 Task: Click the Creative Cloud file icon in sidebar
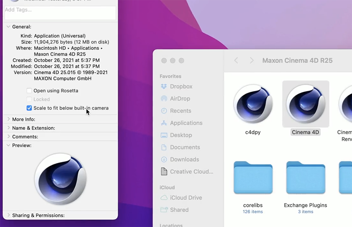pyautogui.click(x=164, y=171)
